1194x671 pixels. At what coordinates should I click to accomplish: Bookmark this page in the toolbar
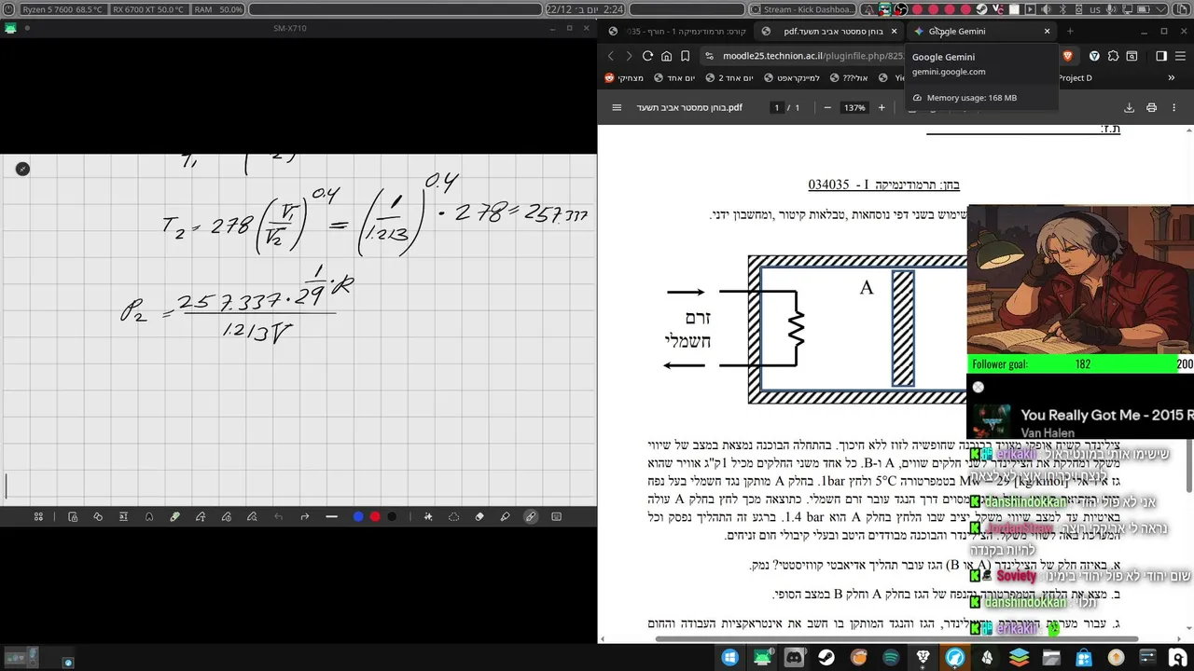point(685,56)
